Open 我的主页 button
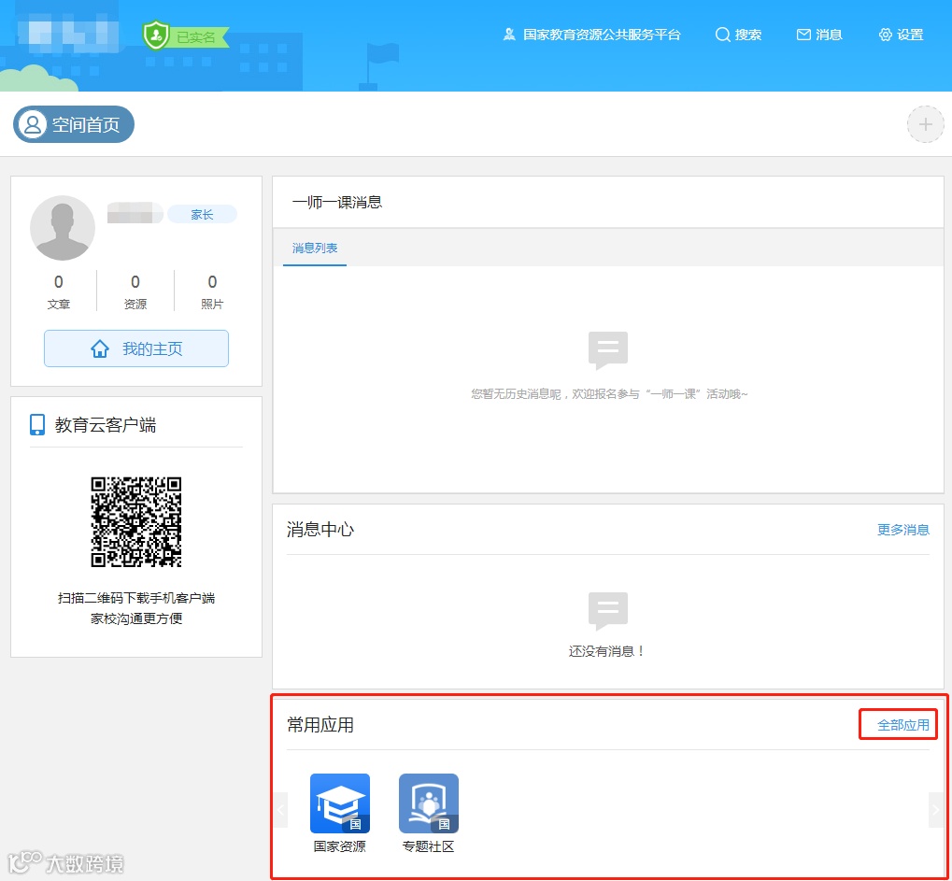The width and height of the screenshot is (952, 881). [x=136, y=348]
